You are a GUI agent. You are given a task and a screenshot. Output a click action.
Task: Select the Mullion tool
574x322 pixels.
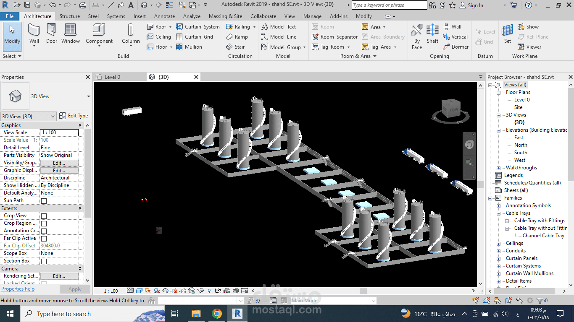[x=189, y=47]
